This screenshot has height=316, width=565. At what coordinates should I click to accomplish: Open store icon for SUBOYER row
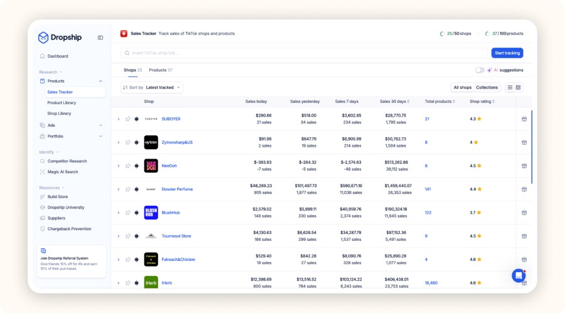pos(524,119)
